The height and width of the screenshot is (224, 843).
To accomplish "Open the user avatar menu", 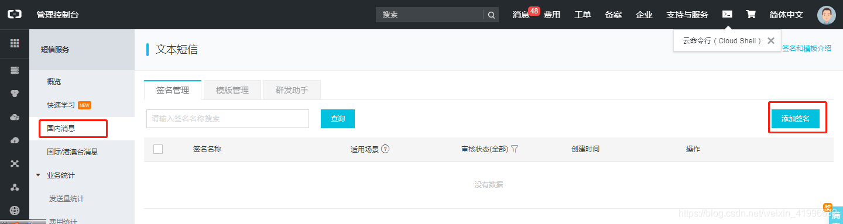I will click(x=826, y=15).
